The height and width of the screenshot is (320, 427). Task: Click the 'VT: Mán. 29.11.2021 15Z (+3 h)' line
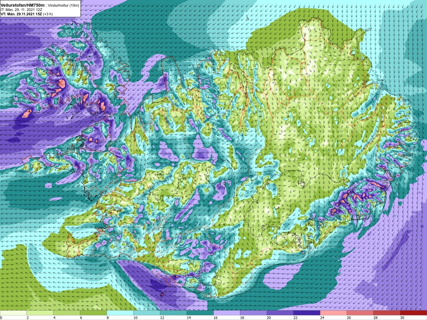[27, 14]
